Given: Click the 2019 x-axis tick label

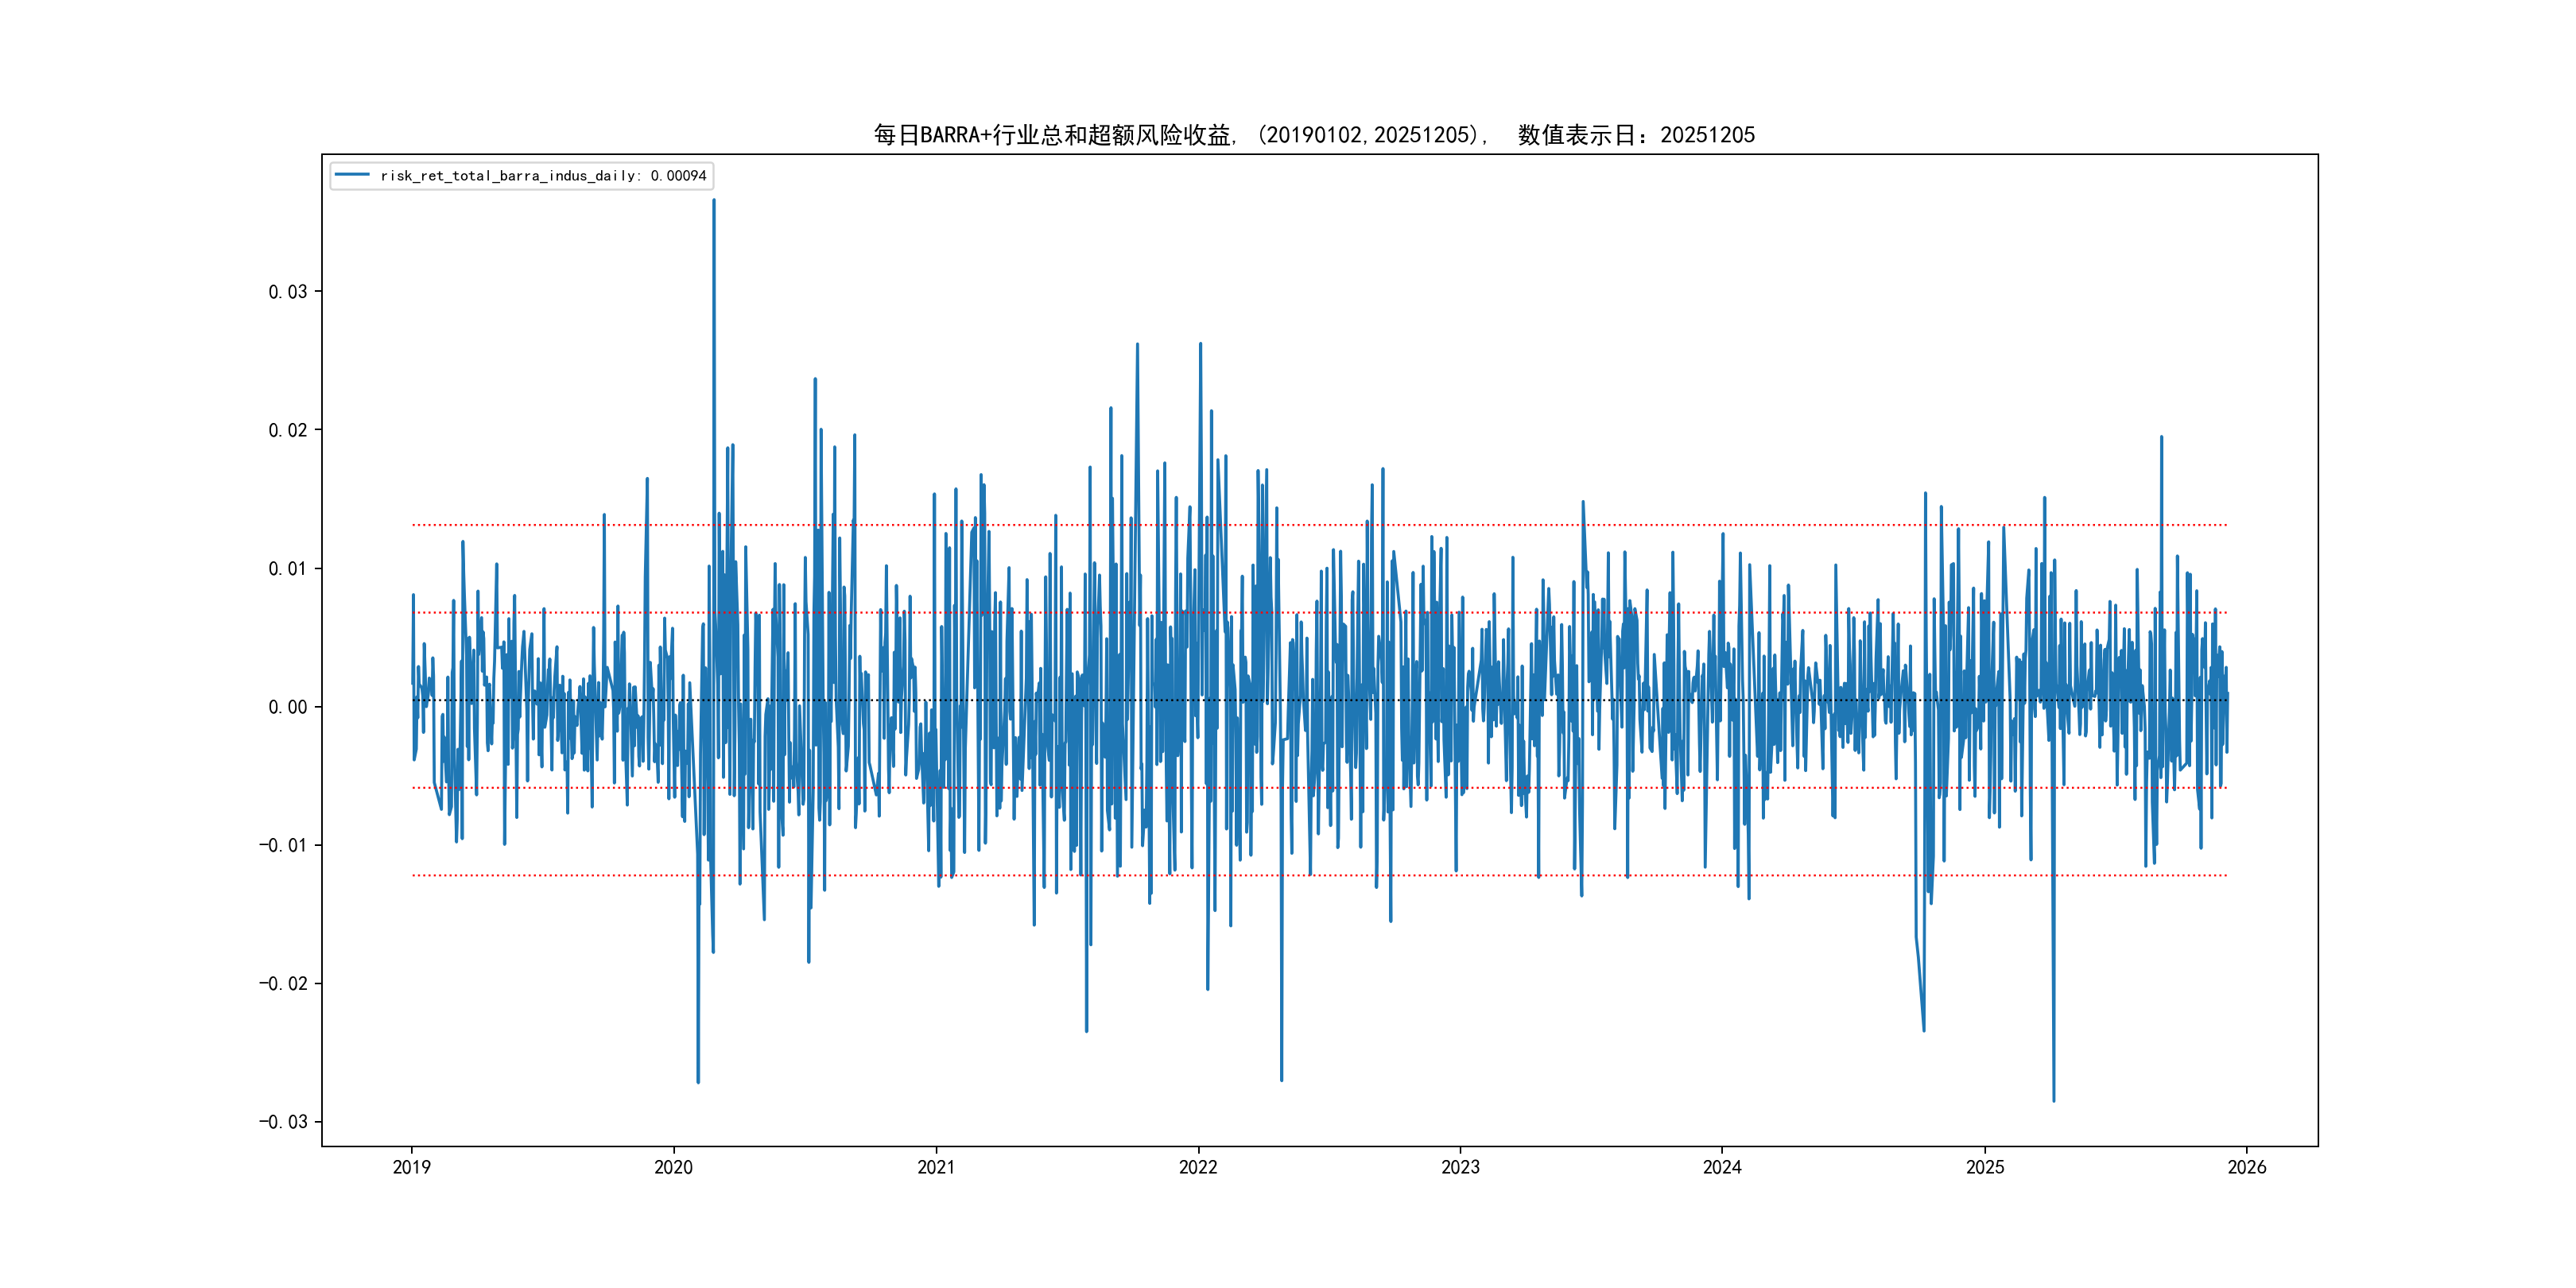Looking at the screenshot, I should [411, 1167].
